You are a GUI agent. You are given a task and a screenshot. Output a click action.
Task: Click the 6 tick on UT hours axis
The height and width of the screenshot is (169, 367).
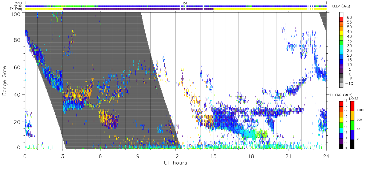(100, 156)
